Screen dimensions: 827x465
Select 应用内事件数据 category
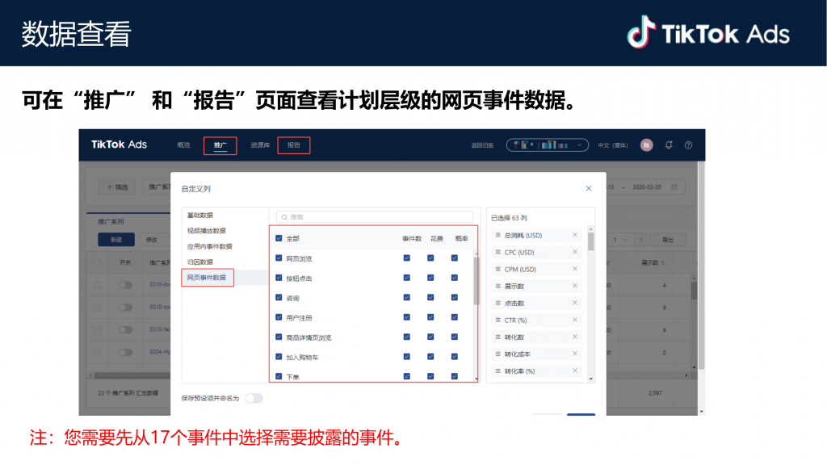tap(209, 246)
